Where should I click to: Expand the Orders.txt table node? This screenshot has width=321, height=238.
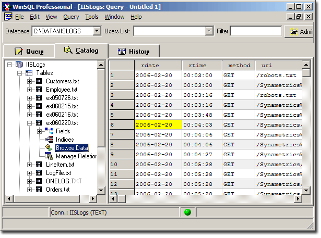(29, 190)
